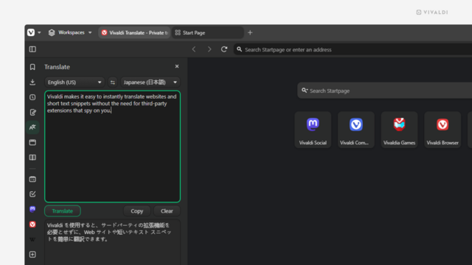This screenshot has width=472, height=265.
Task: Open the Japanese target language dropdown
Action: click(150, 82)
